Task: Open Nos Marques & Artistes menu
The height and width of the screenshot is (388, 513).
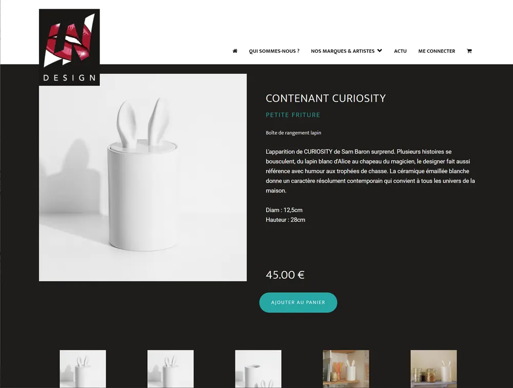Action: click(343, 51)
